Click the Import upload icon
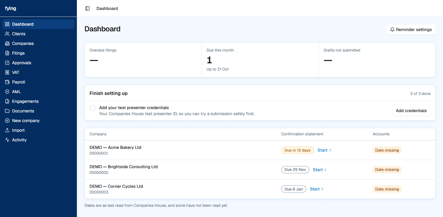Image resolution: width=443 pixels, height=217 pixels. point(7,130)
